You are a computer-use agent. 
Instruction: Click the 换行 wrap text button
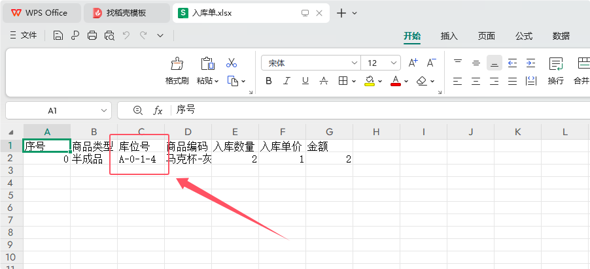556,71
